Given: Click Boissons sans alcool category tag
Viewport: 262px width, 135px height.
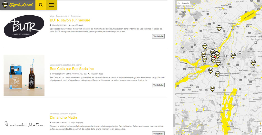Looking at the screenshot, I should (66, 65).
